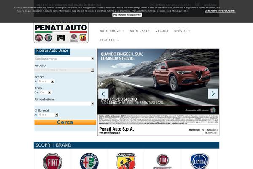253x169 pixels.
Task: Click the orange Cerca button
Action: (x=65, y=122)
